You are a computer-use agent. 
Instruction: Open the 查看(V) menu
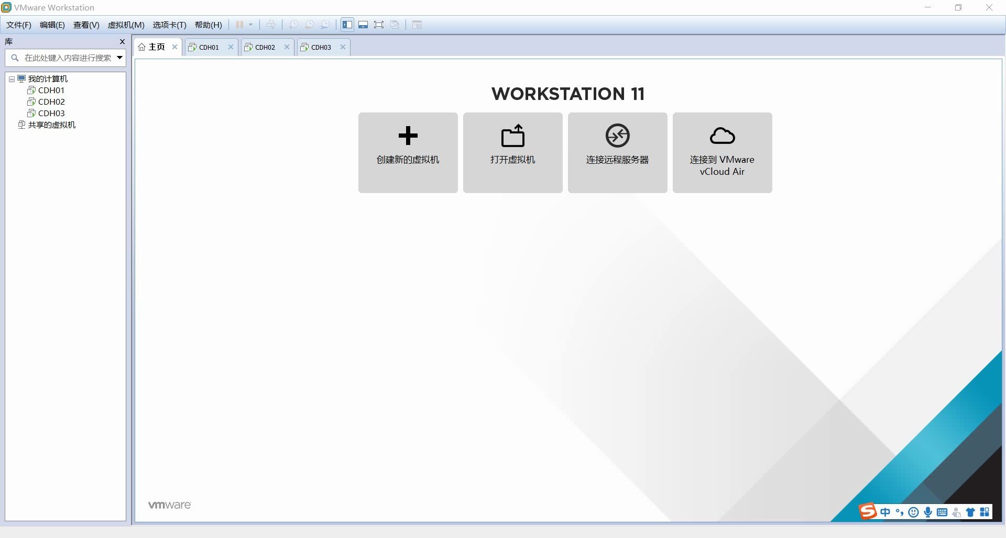[x=86, y=25]
